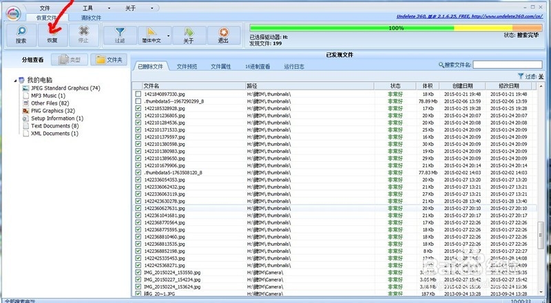The height and width of the screenshot is (303, 551).
Task: Collapse the 我的电脑 tree node
Action: [15, 81]
